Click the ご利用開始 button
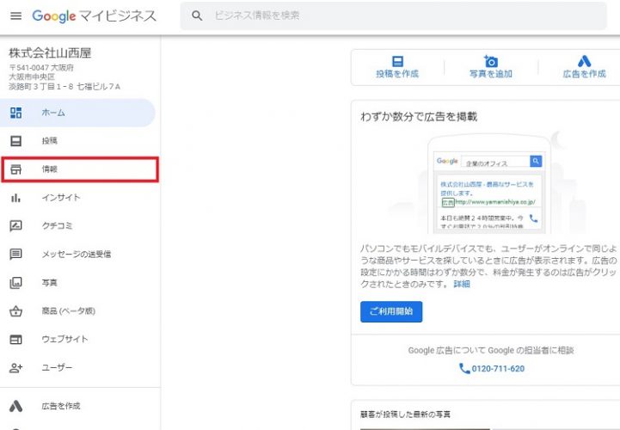620x430 pixels. click(x=391, y=311)
